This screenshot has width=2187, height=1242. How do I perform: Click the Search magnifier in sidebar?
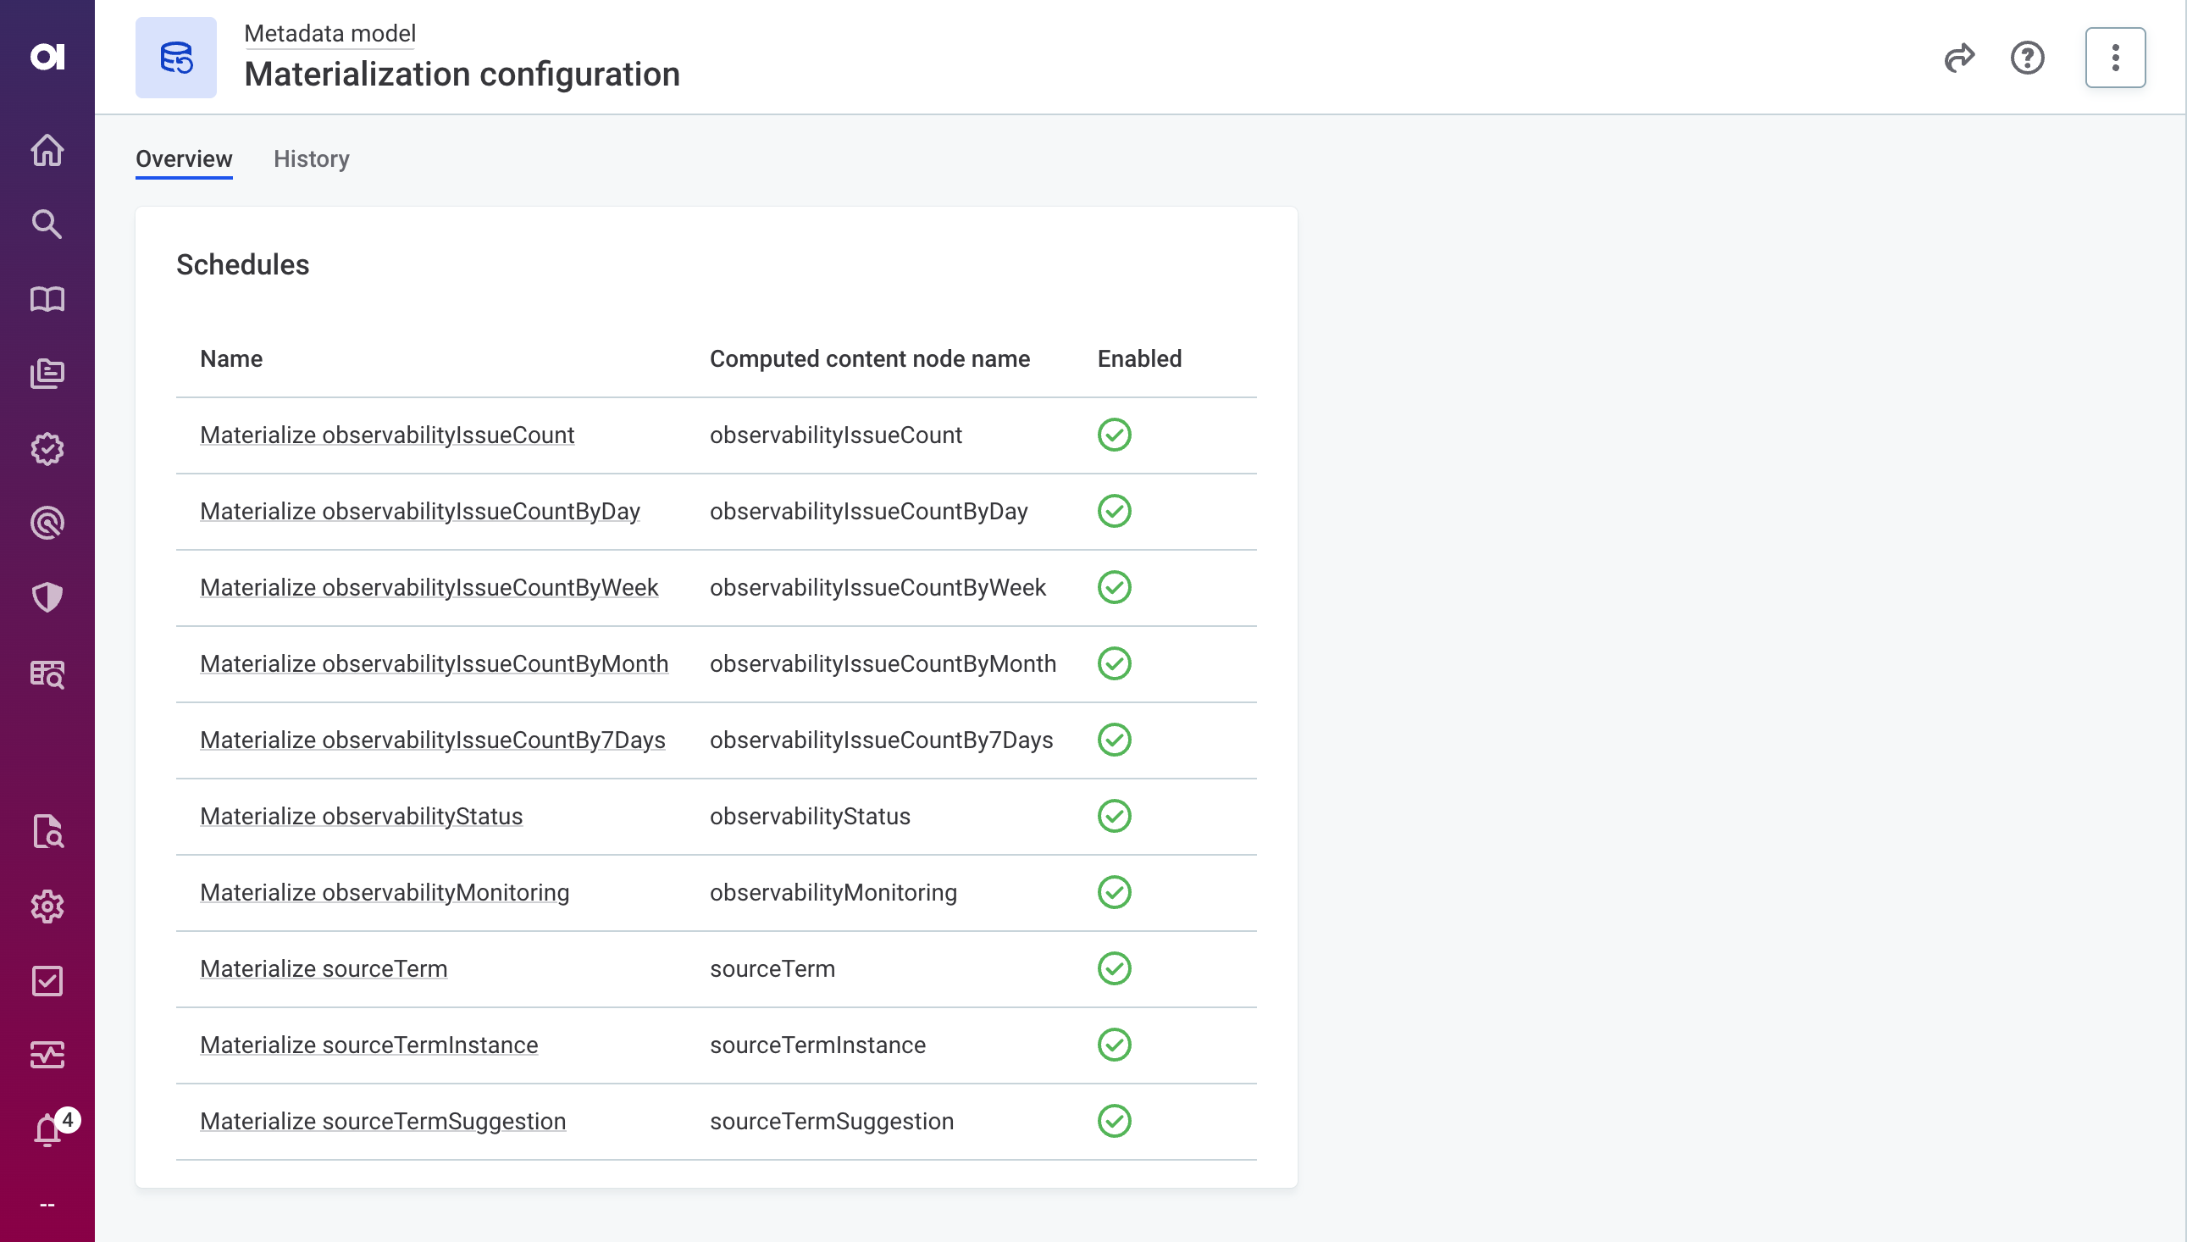pyautogui.click(x=47, y=225)
